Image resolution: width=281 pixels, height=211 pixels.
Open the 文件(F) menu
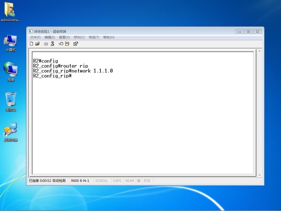pos(35,37)
